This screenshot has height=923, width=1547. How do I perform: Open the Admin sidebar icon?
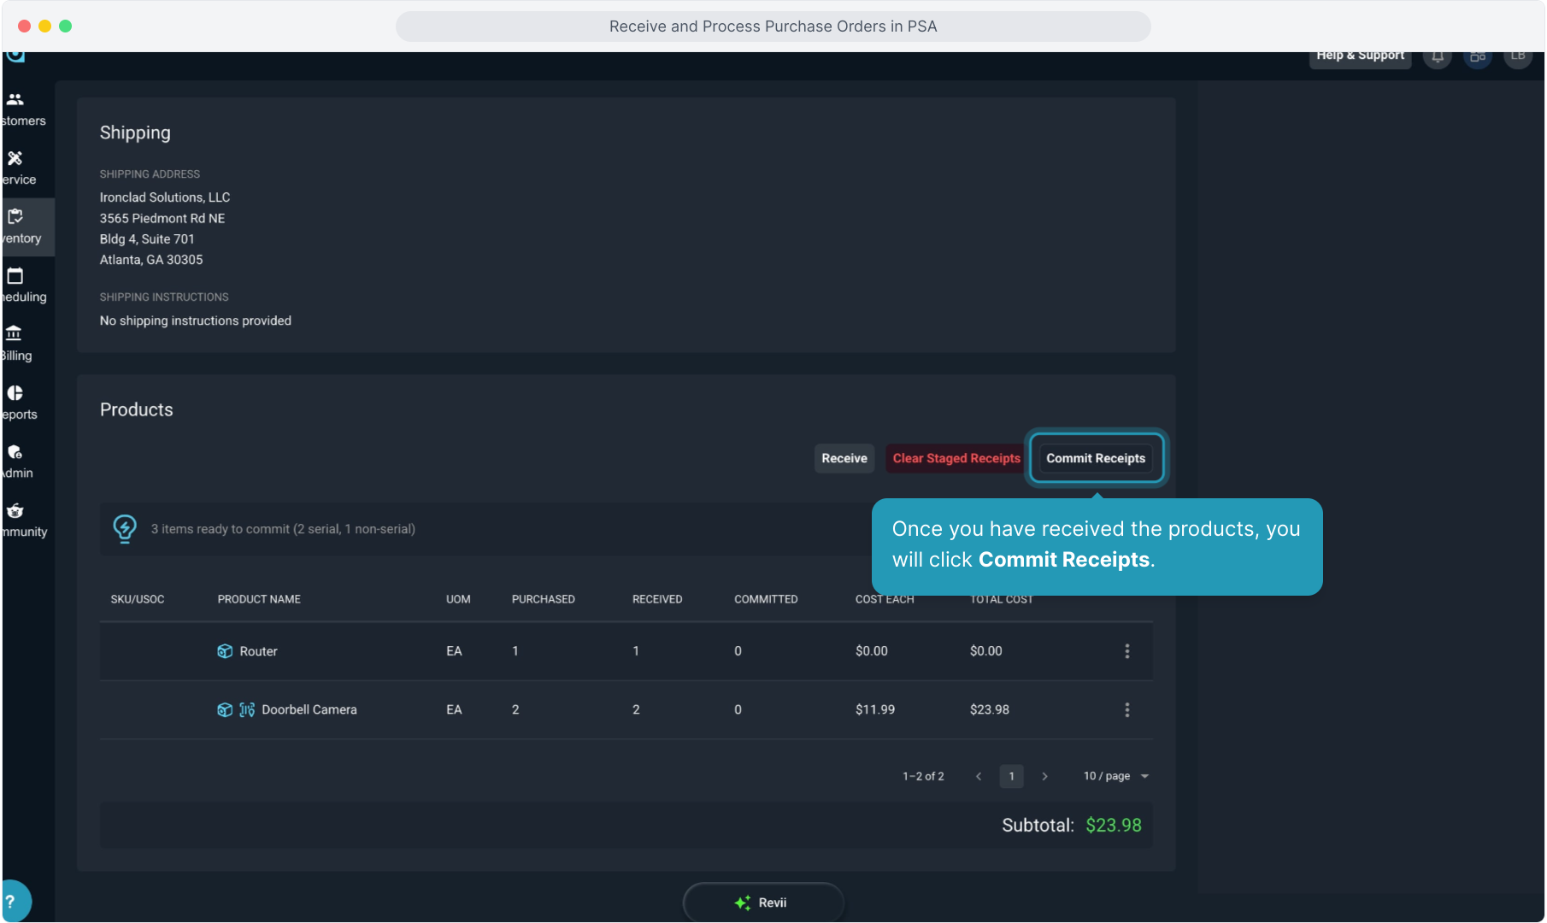pos(15,452)
